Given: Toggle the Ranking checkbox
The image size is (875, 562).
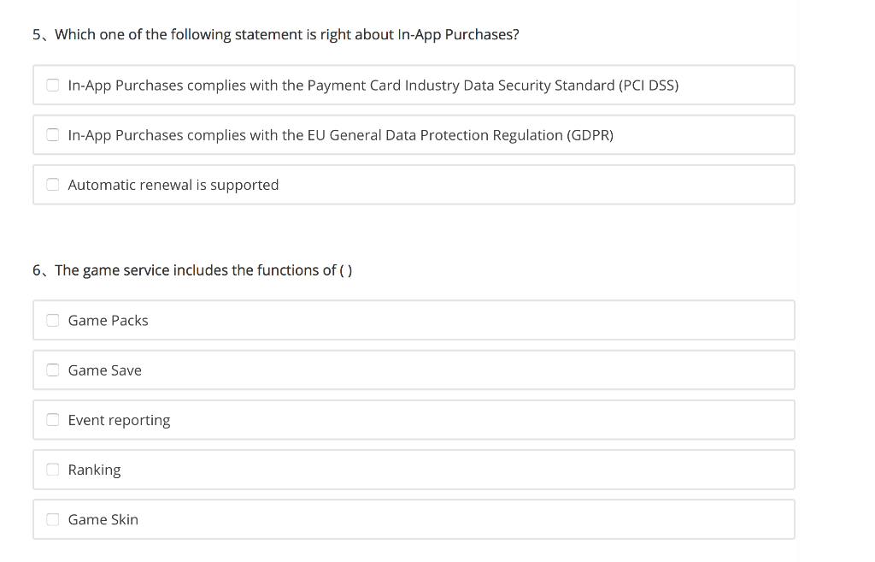Looking at the screenshot, I should coord(53,470).
